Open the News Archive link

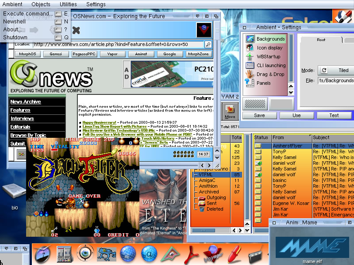[26, 102]
